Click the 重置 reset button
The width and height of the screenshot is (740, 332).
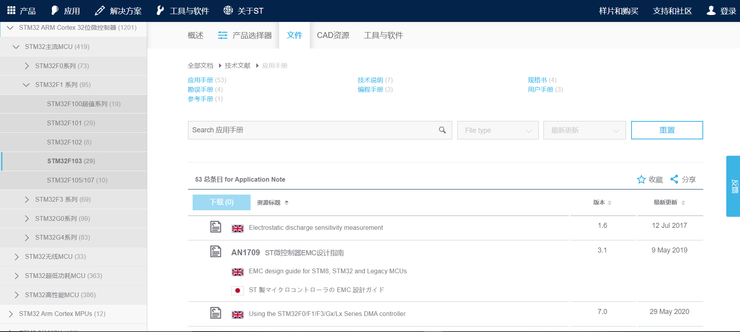point(667,130)
